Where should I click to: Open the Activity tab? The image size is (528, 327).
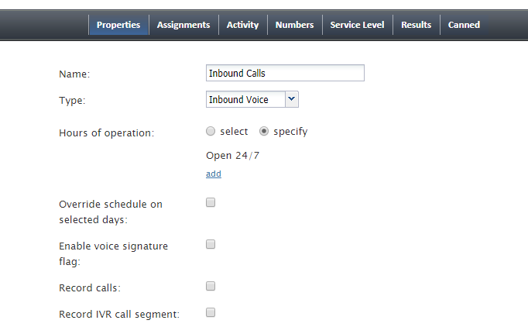(243, 25)
